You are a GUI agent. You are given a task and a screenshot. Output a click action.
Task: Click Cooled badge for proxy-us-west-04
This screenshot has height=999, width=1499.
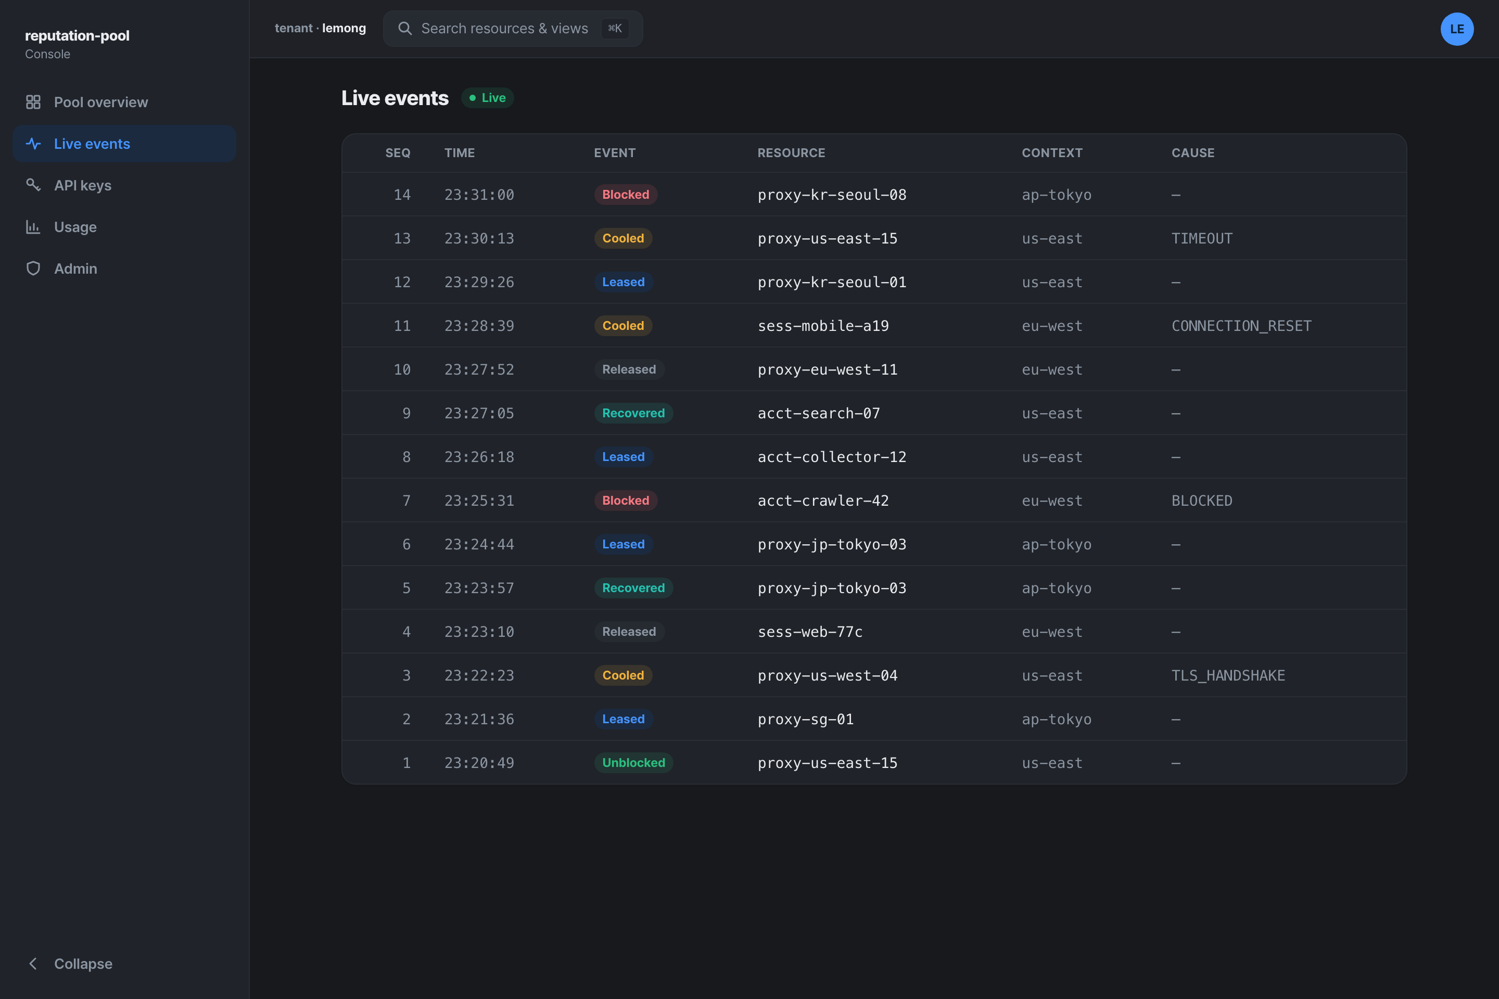tap(624, 675)
